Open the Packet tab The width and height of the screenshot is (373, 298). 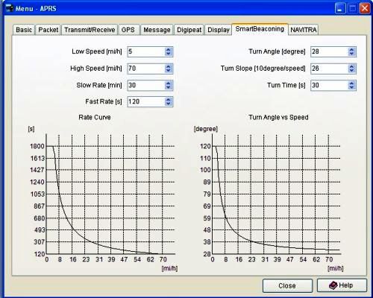(48, 30)
